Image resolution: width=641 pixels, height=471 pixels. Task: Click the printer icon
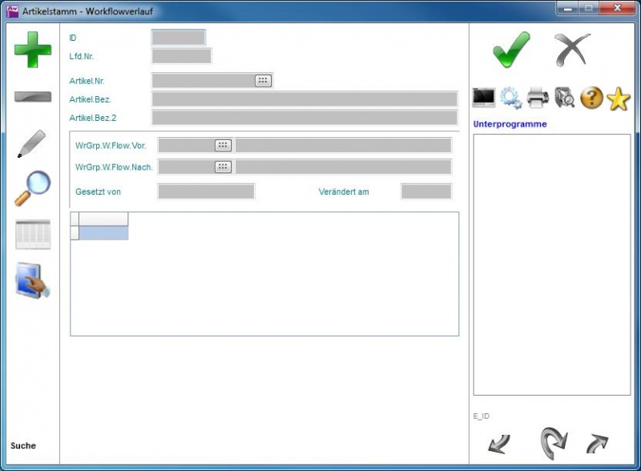(538, 99)
